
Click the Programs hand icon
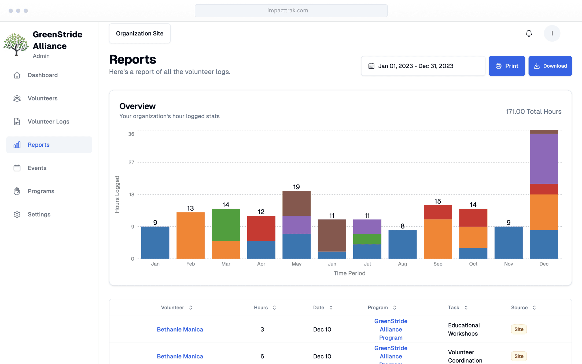[17, 191]
